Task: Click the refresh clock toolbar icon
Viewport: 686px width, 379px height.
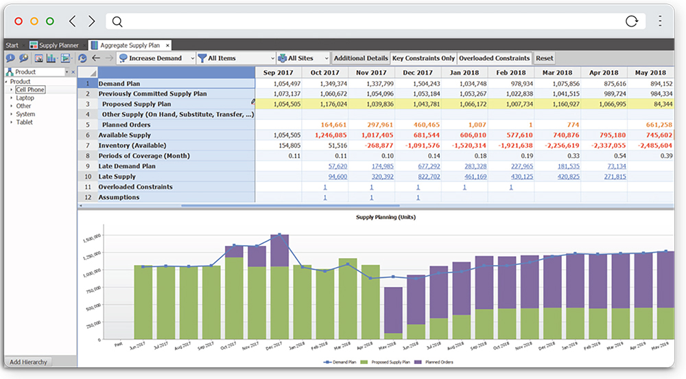Action: point(83,58)
